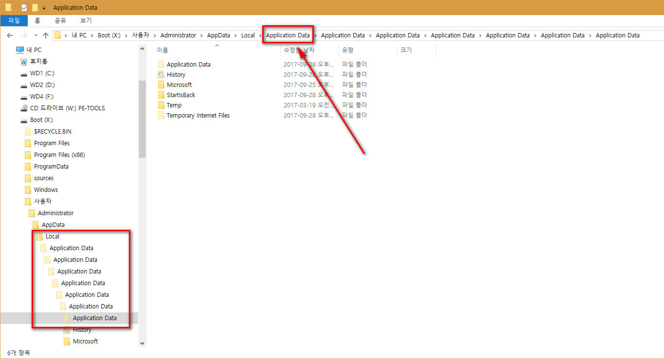Click the Boot (X:) breadcrumb segment
This screenshot has height=359, width=664.
(109, 35)
